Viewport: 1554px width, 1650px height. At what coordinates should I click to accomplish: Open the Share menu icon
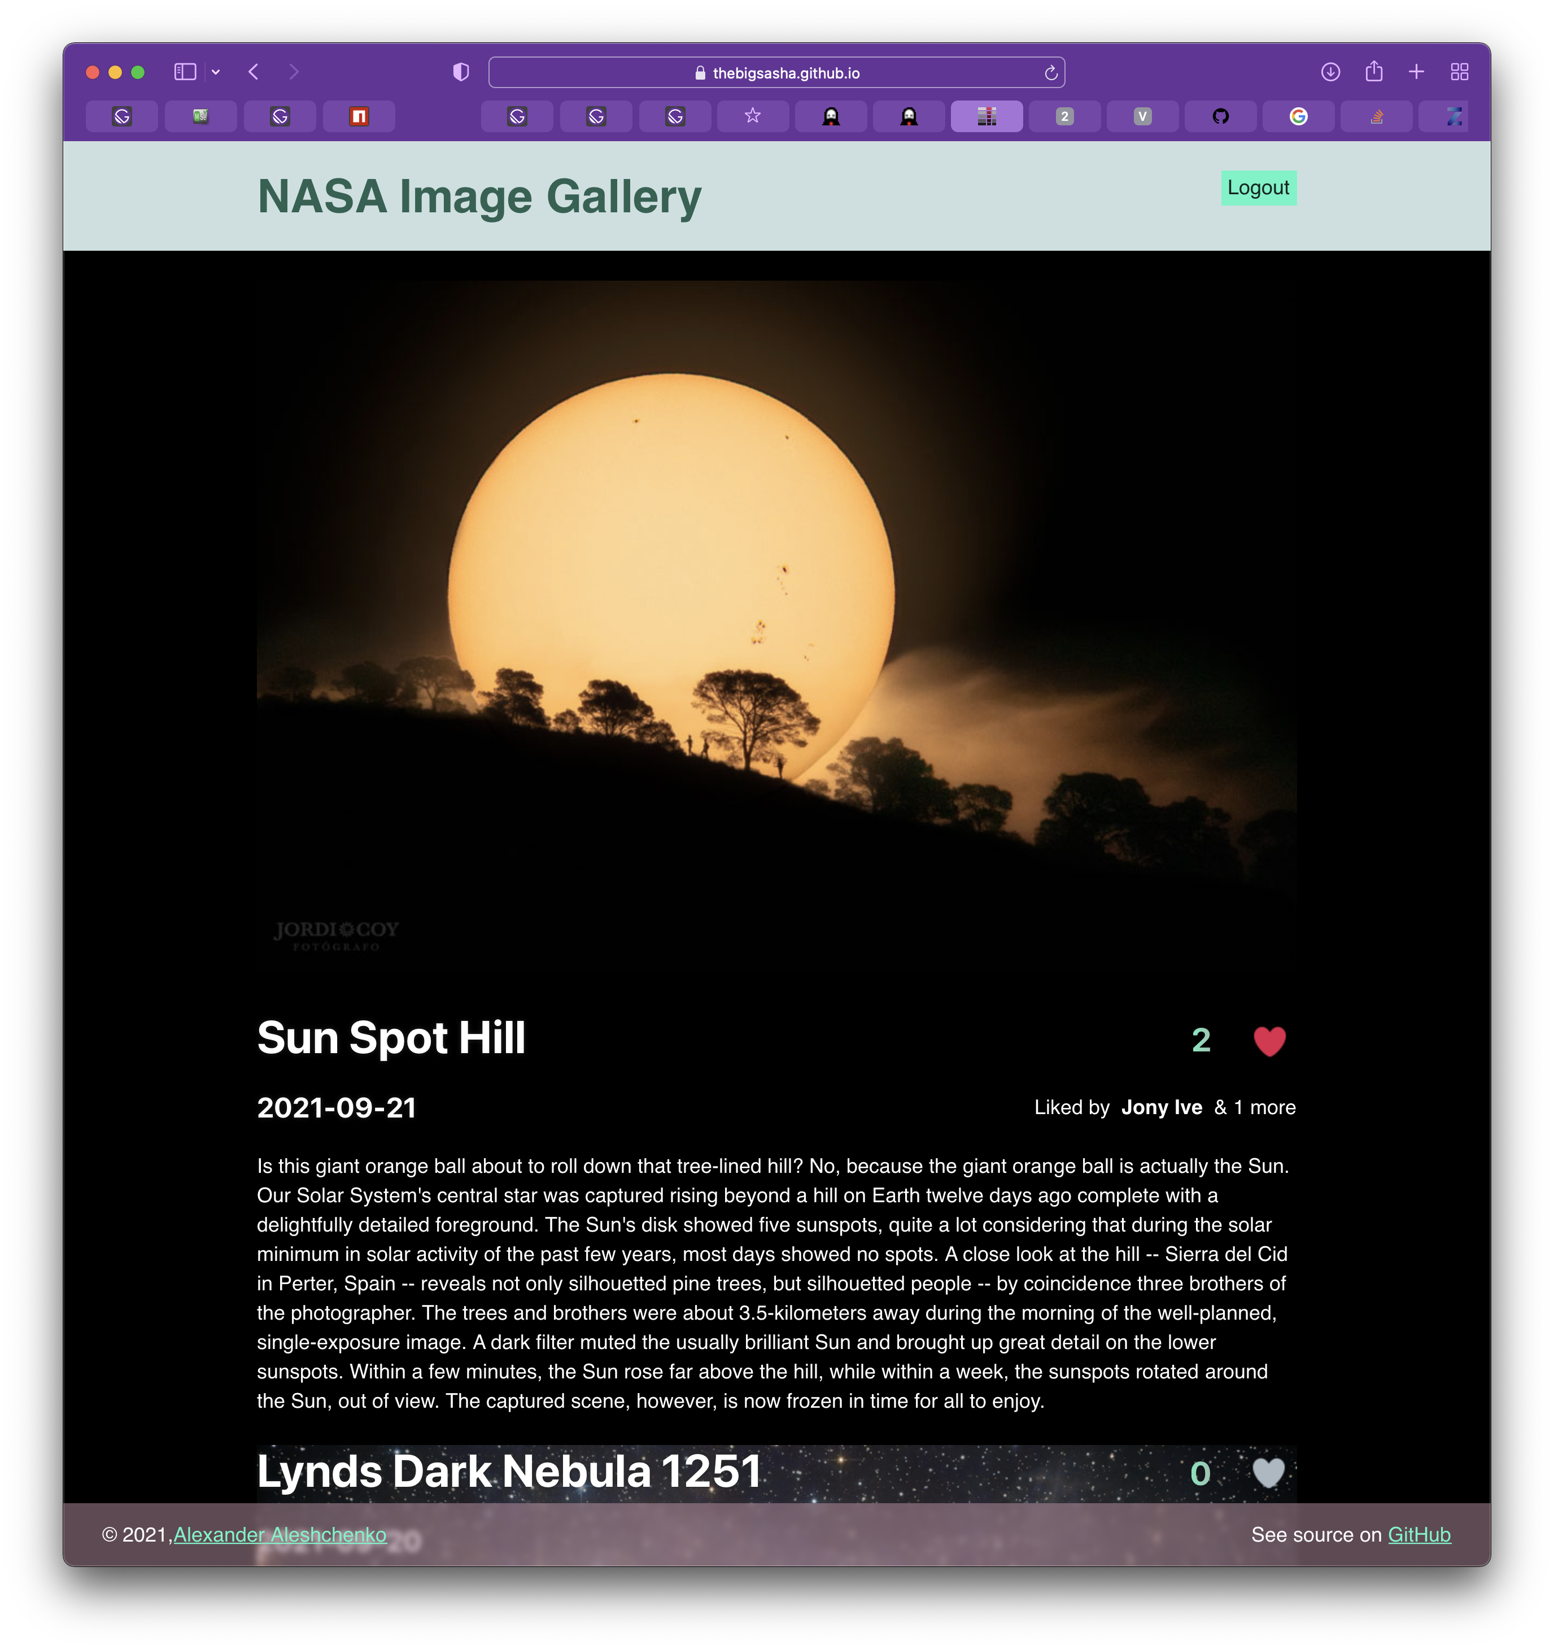click(x=1374, y=71)
